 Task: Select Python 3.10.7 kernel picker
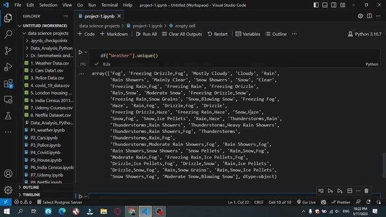[364, 34]
